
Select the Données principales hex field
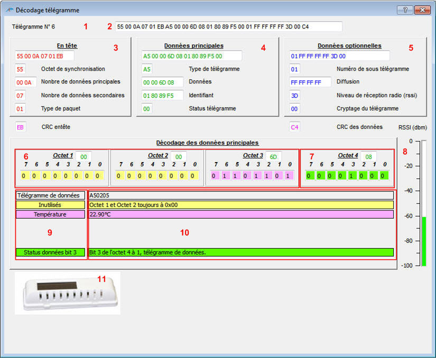click(x=191, y=56)
